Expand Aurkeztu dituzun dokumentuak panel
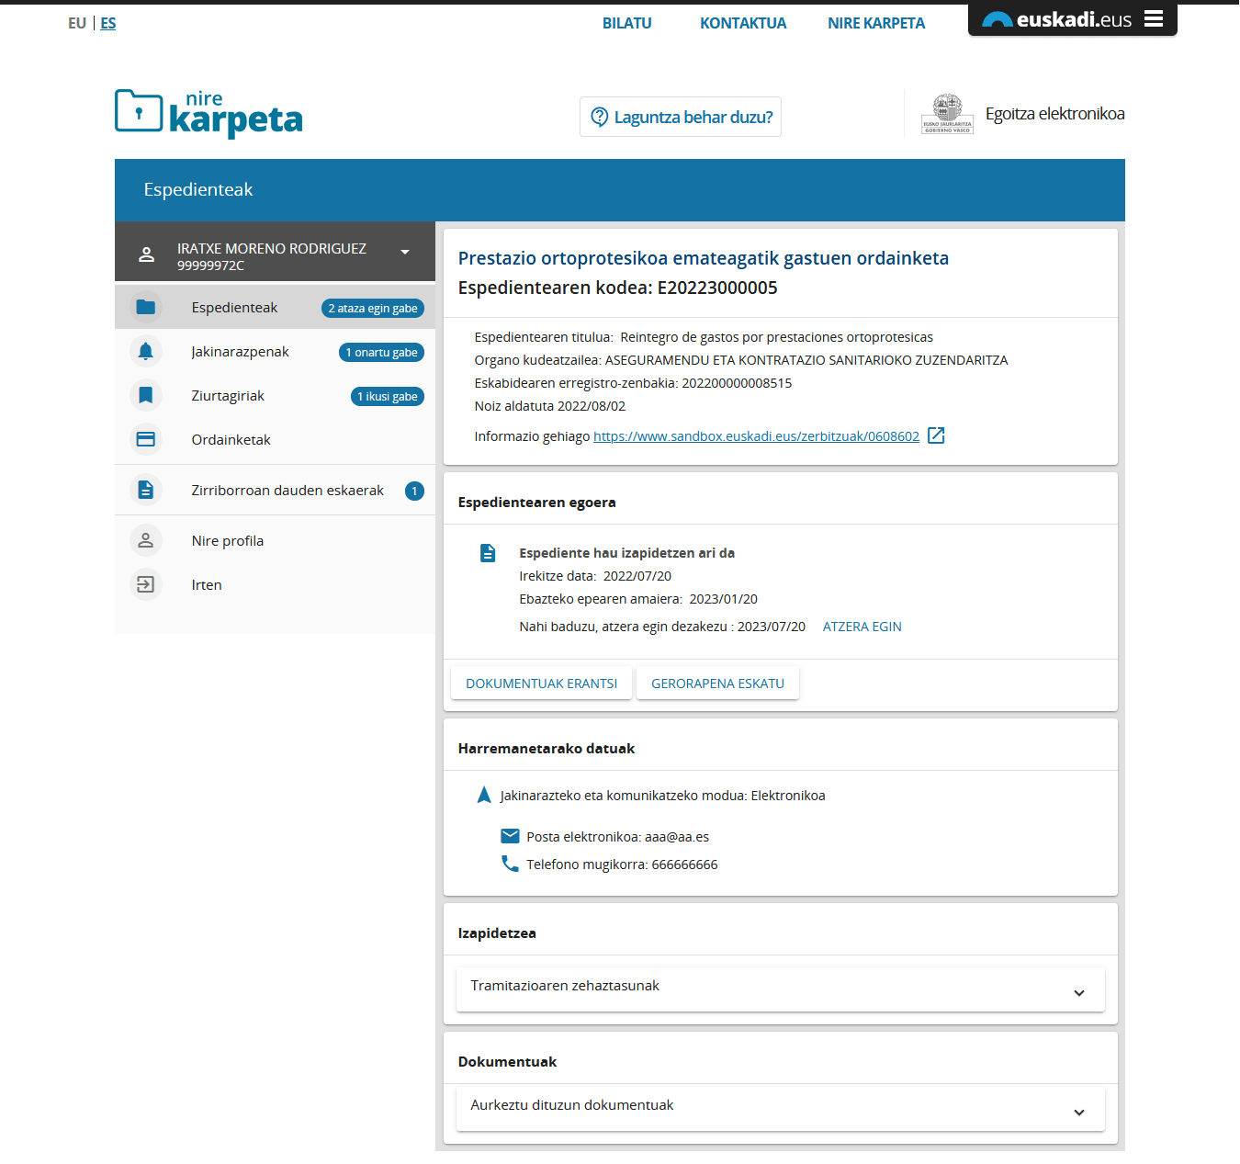1240x1164 pixels. 781,1108
